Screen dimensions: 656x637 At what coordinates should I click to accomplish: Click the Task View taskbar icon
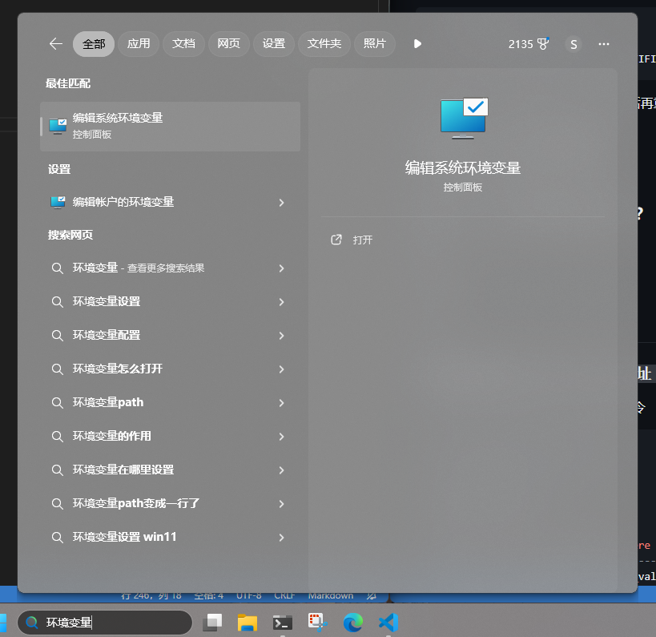pos(213,622)
